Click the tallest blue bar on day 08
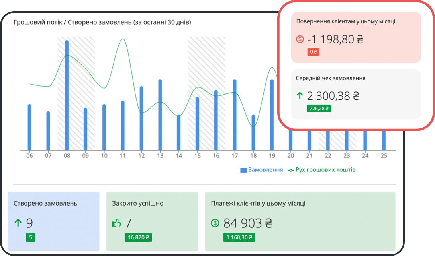Image resolution: width=435 pixels, height=256 pixels. tap(67, 95)
